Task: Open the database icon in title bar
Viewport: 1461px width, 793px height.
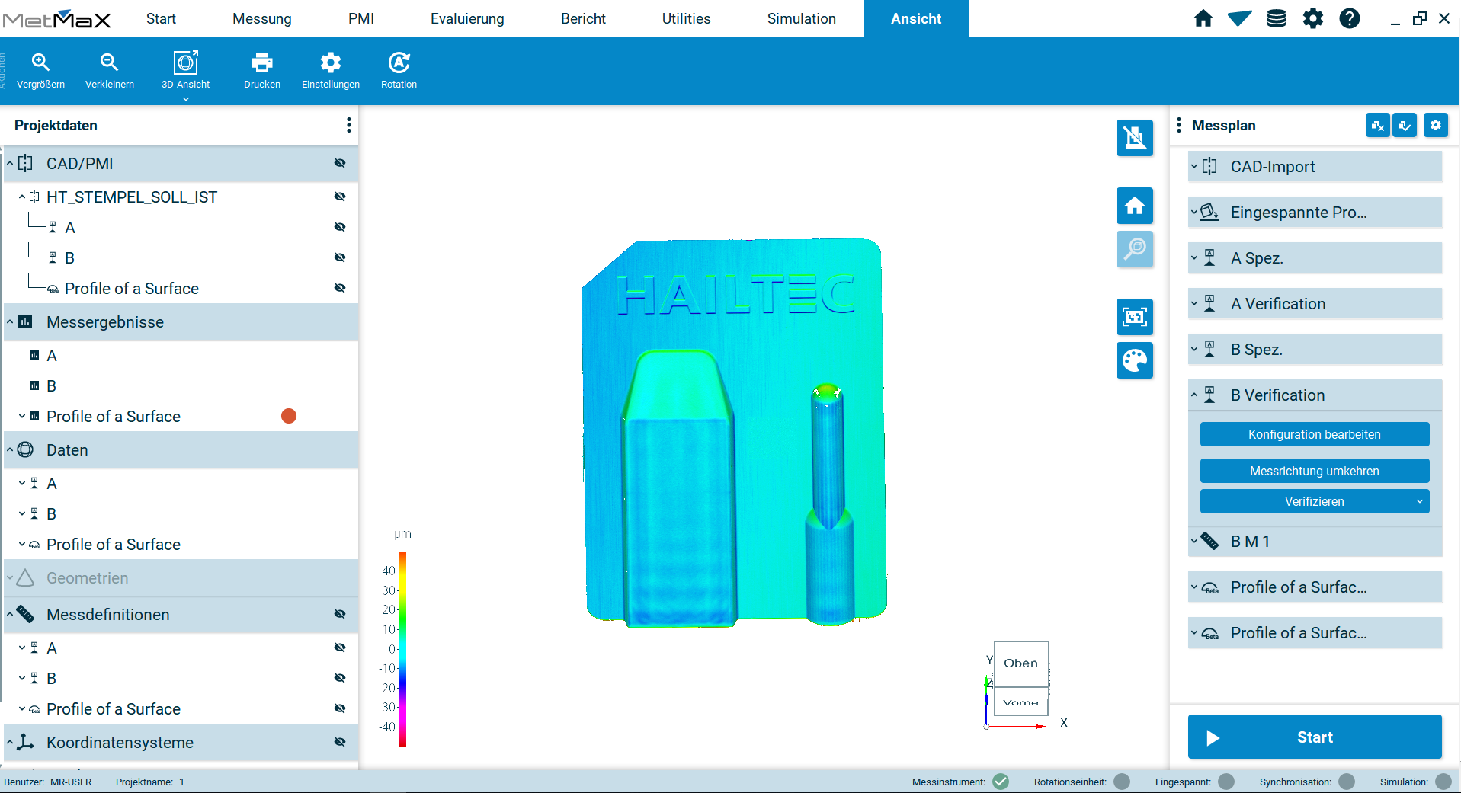Action: point(1277,18)
